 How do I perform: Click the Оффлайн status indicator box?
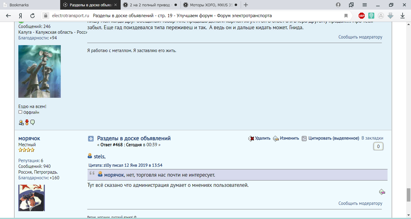point(20,112)
